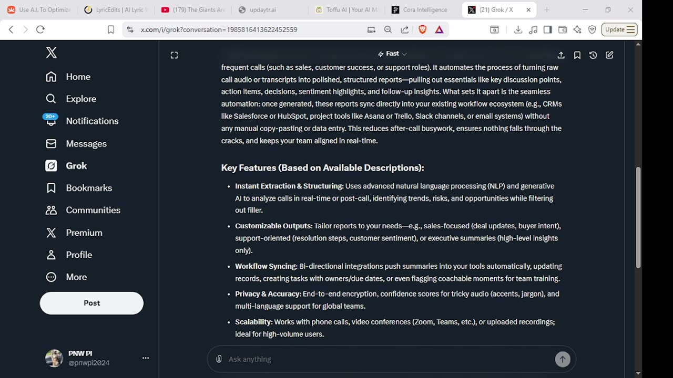Open a new browser tab
The height and width of the screenshot is (378, 673).
click(x=547, y=10)
